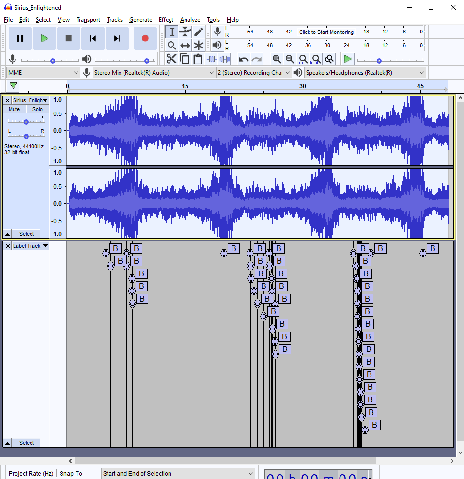Image resolution: width=464 pixels, height=479 pixels.
Task: Start playback with the Play button
Action: 45,38
